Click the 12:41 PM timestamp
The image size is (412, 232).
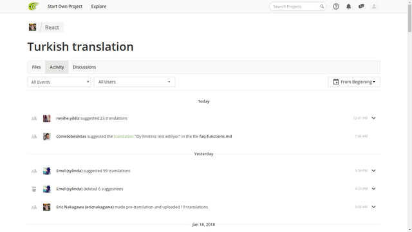point(360,118)
